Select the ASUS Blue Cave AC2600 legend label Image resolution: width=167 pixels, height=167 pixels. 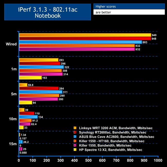[117, 137]
